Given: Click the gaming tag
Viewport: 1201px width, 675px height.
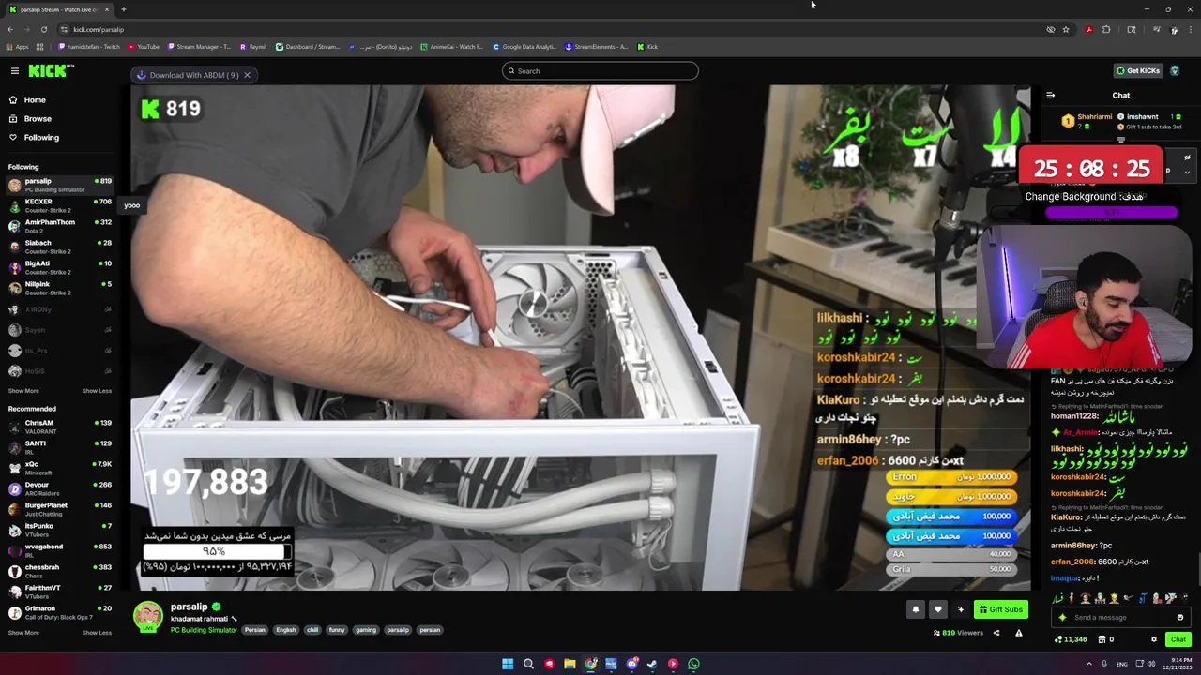Looking at the screenshot, I should (x=366, y=630).
